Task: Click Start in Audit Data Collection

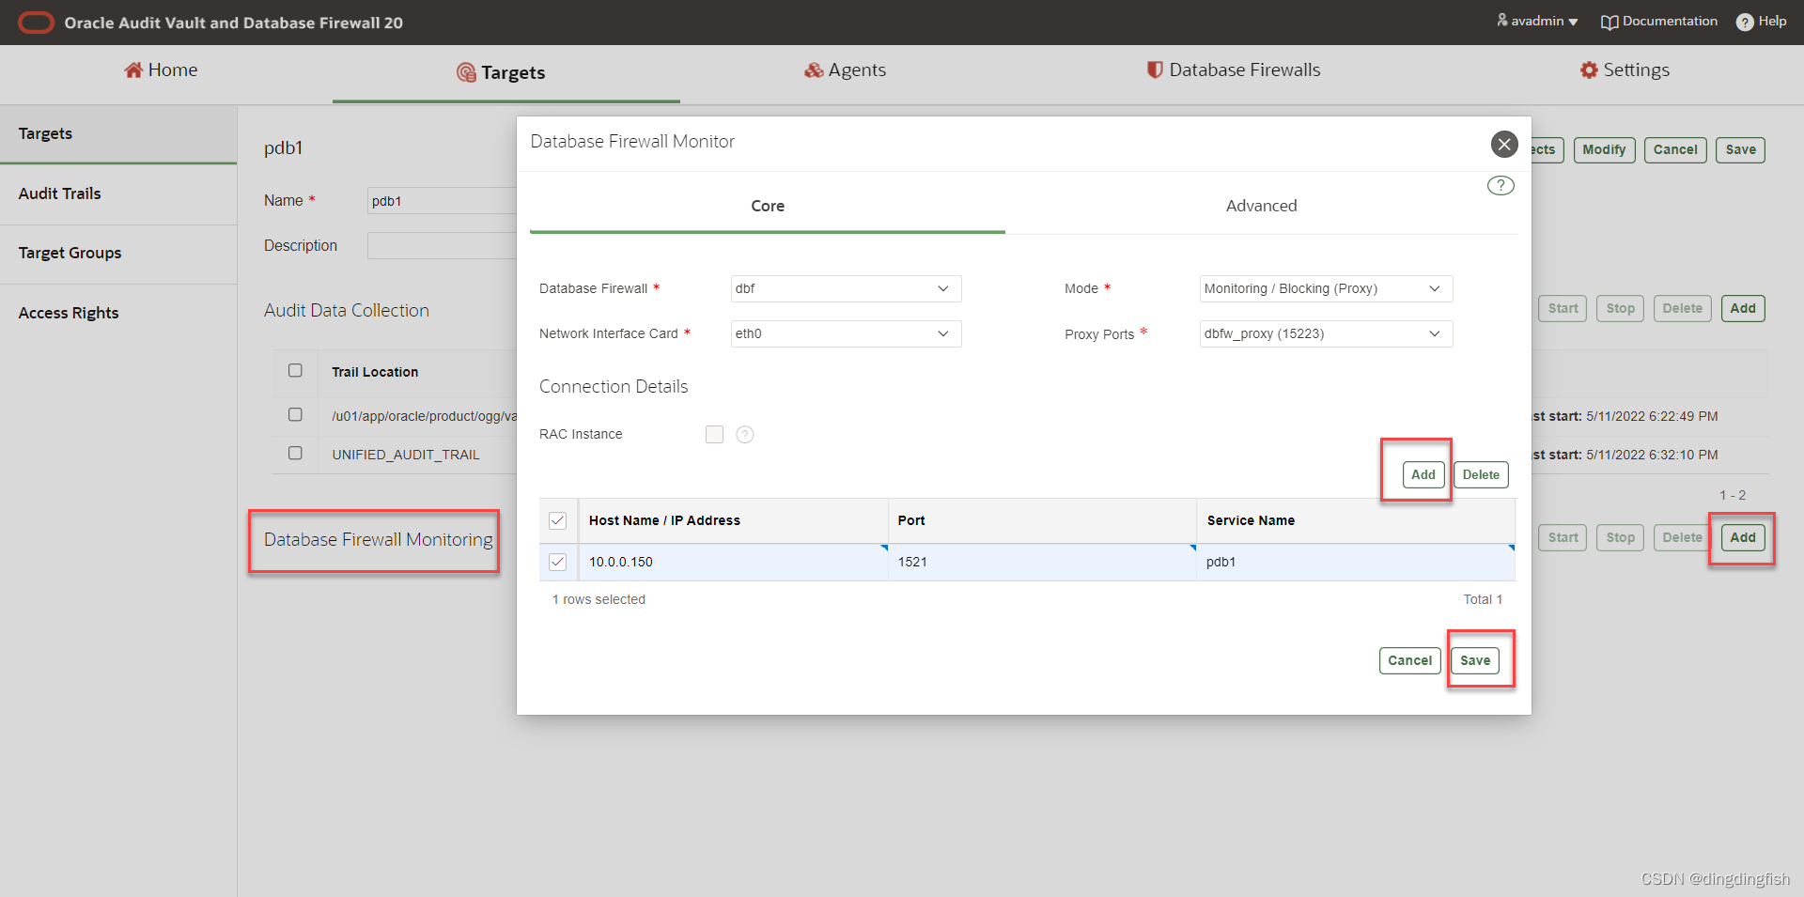Action: pyautogui.click(x=1563, y=308)
